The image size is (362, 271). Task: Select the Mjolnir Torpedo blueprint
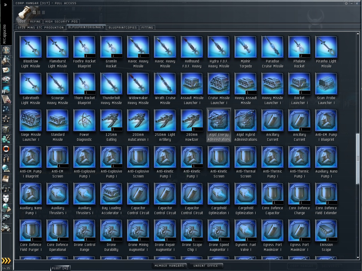246,52
